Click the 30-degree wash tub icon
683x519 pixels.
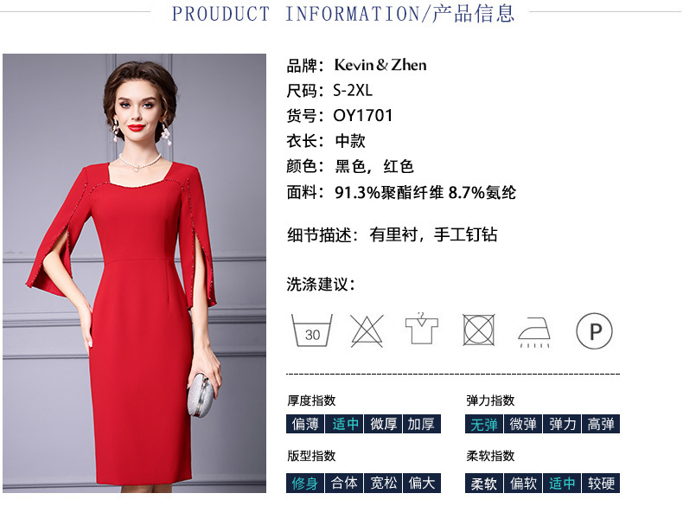pyautogui.click(x=312, y=330)
